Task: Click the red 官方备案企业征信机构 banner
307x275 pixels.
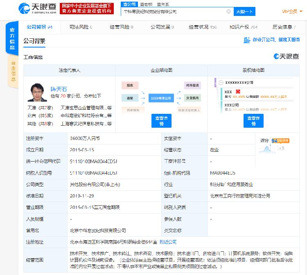Action: (87, 9)
